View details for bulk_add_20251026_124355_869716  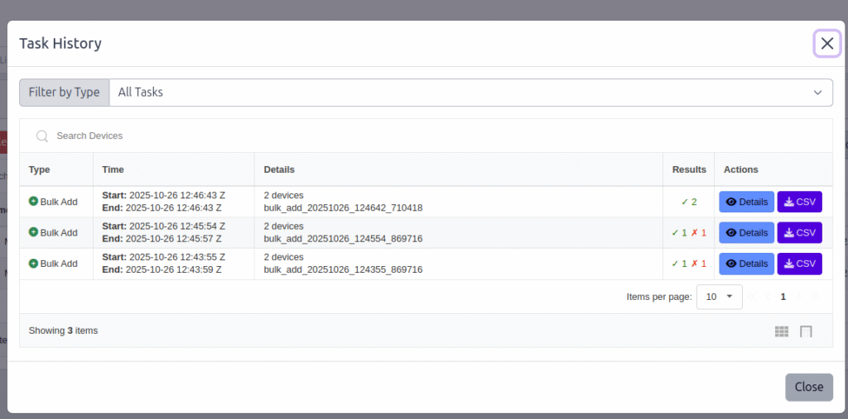coord(746,264)
